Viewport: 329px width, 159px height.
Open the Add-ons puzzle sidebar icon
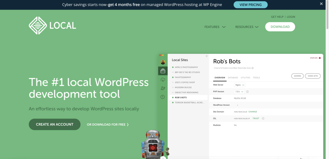[x=163, y=88]
